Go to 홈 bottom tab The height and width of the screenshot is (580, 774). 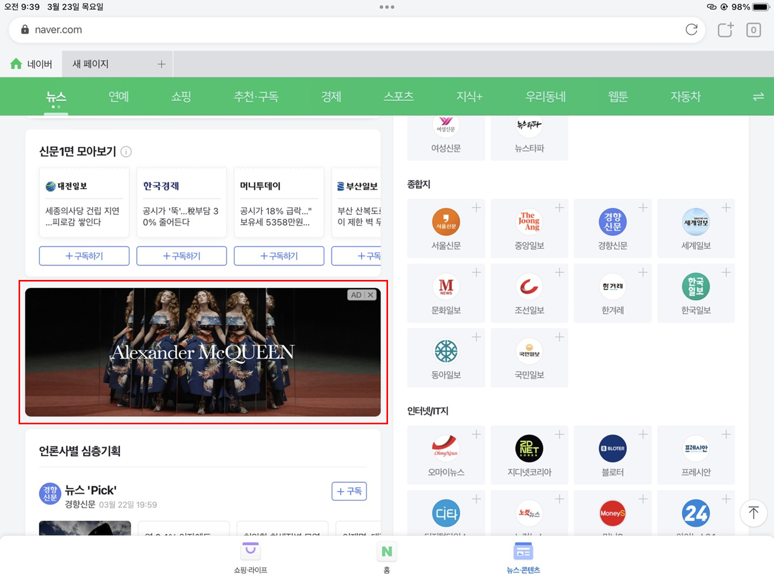pos(386,558)
